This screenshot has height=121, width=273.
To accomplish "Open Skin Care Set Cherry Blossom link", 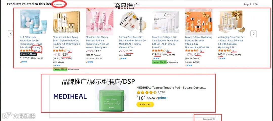I will coord(98,42).
